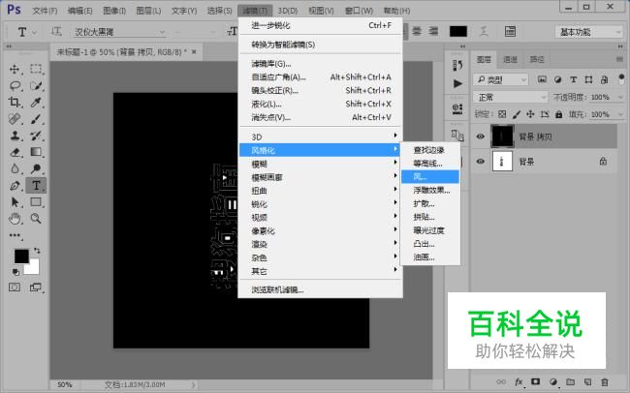Screen dimensions: 630x393
Task: Choose 查找边缘 in stylize submenu
Action: point(430,150)
